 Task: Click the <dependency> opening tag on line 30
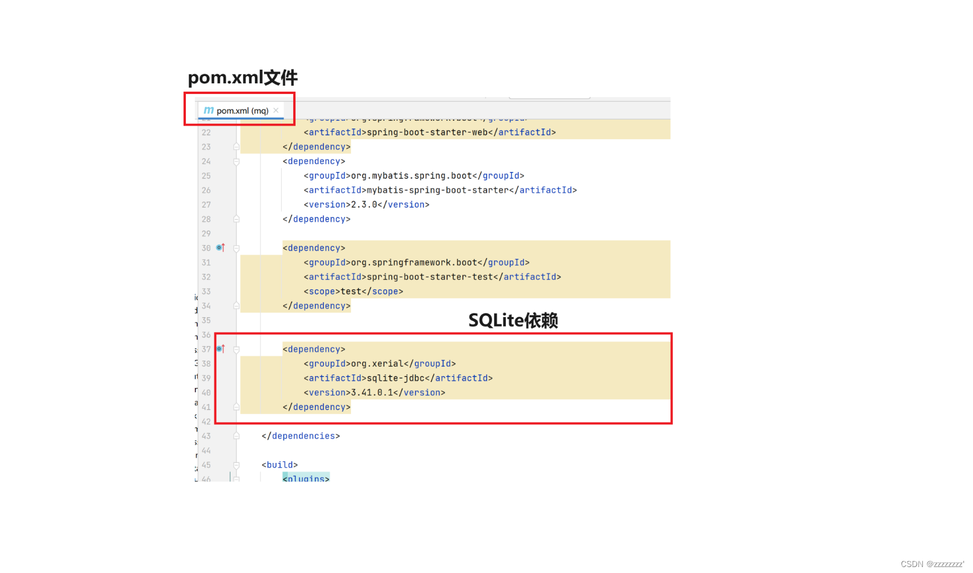coord(314,248)
